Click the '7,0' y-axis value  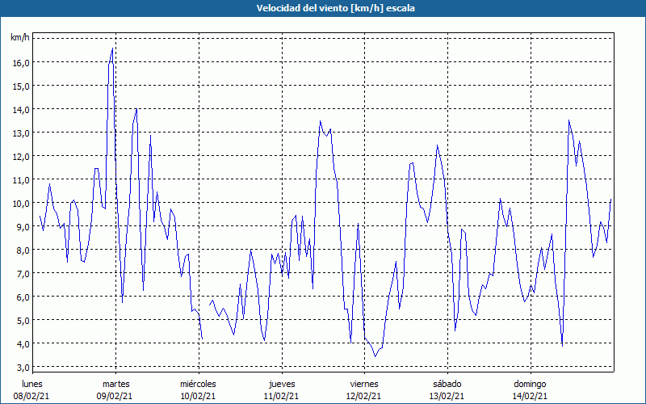click(x=23, y=273)
